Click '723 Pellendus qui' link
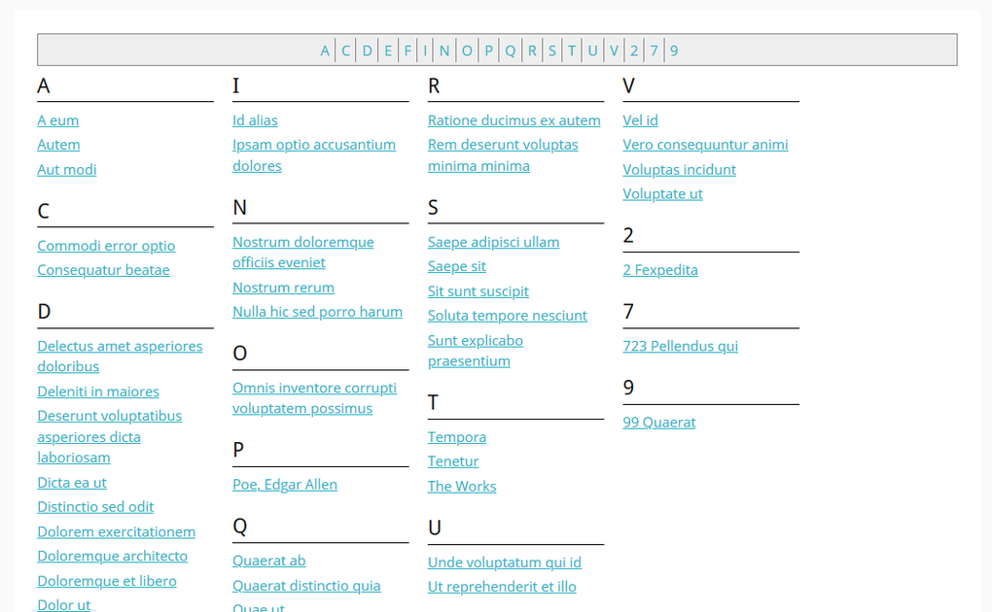The height and width of the screenshot is (612, 992). tap(680, 346)
